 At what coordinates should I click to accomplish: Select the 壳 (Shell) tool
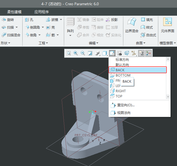tap(50, 27)
